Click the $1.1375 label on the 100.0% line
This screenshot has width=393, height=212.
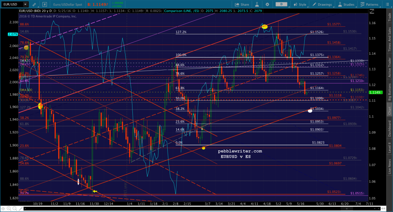coord(317,55)
